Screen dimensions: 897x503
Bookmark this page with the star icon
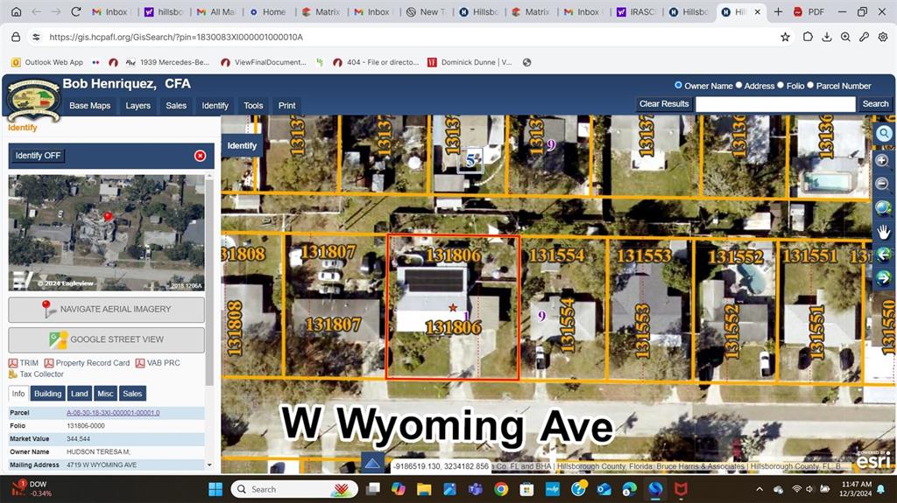[x=785, y=38]
